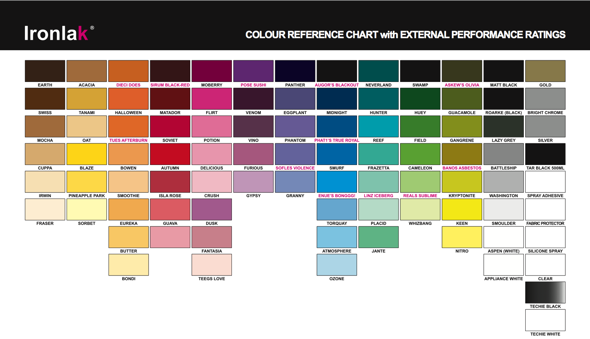
Task: Select the JANTE green swatch
Action: click(378, 237)
